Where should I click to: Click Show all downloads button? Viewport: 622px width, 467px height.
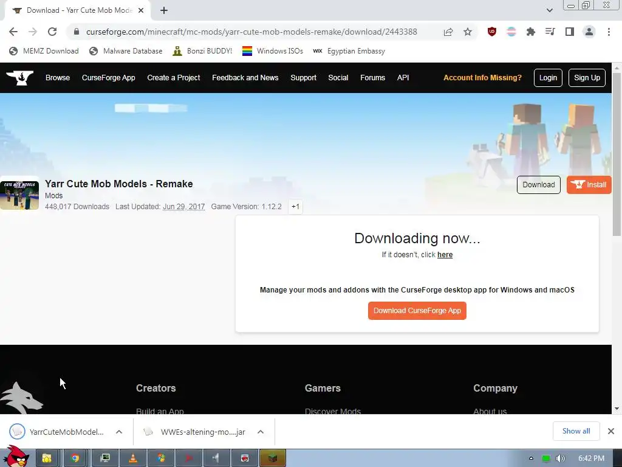(x=576, y=431)
